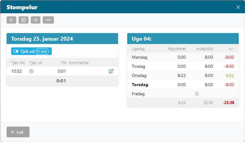Click the clock icon under Tjek ud column
The width and height of the screenshot is (245, 142).
31,71
